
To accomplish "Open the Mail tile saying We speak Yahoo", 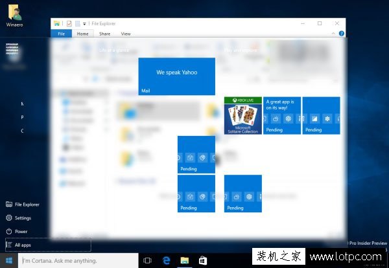I will coord(176,76).
